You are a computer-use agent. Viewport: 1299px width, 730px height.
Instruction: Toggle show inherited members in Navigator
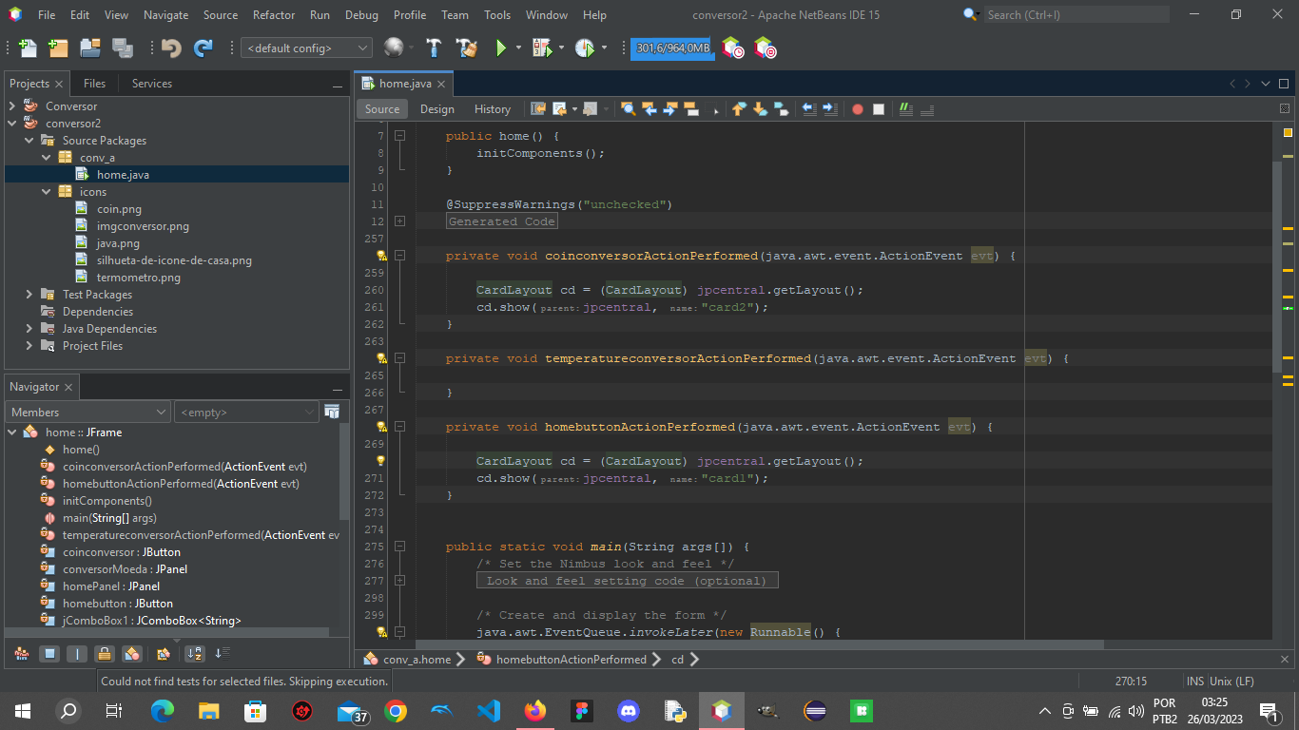22,654
